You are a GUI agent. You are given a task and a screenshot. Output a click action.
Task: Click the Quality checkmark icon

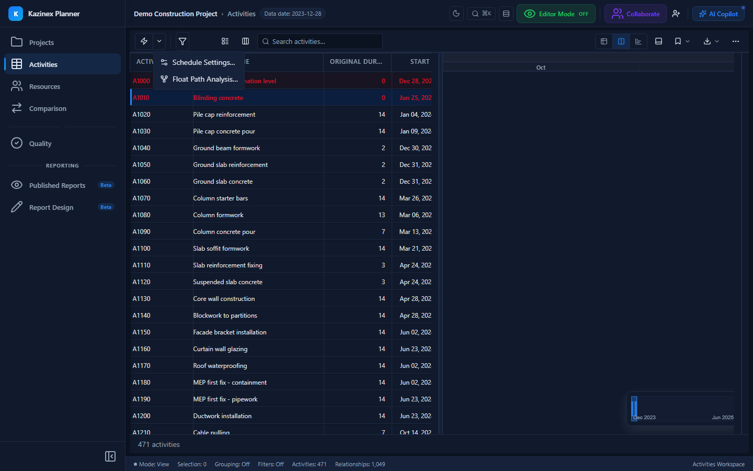click(17, 143)
